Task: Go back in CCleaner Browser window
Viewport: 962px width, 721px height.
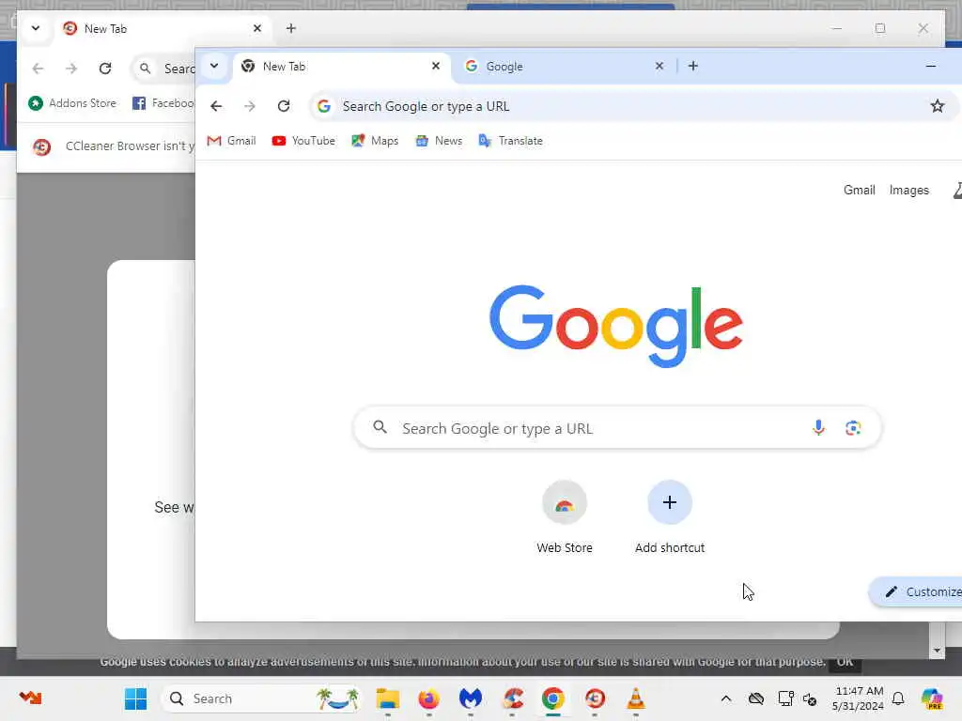Action: coord(38,68)
